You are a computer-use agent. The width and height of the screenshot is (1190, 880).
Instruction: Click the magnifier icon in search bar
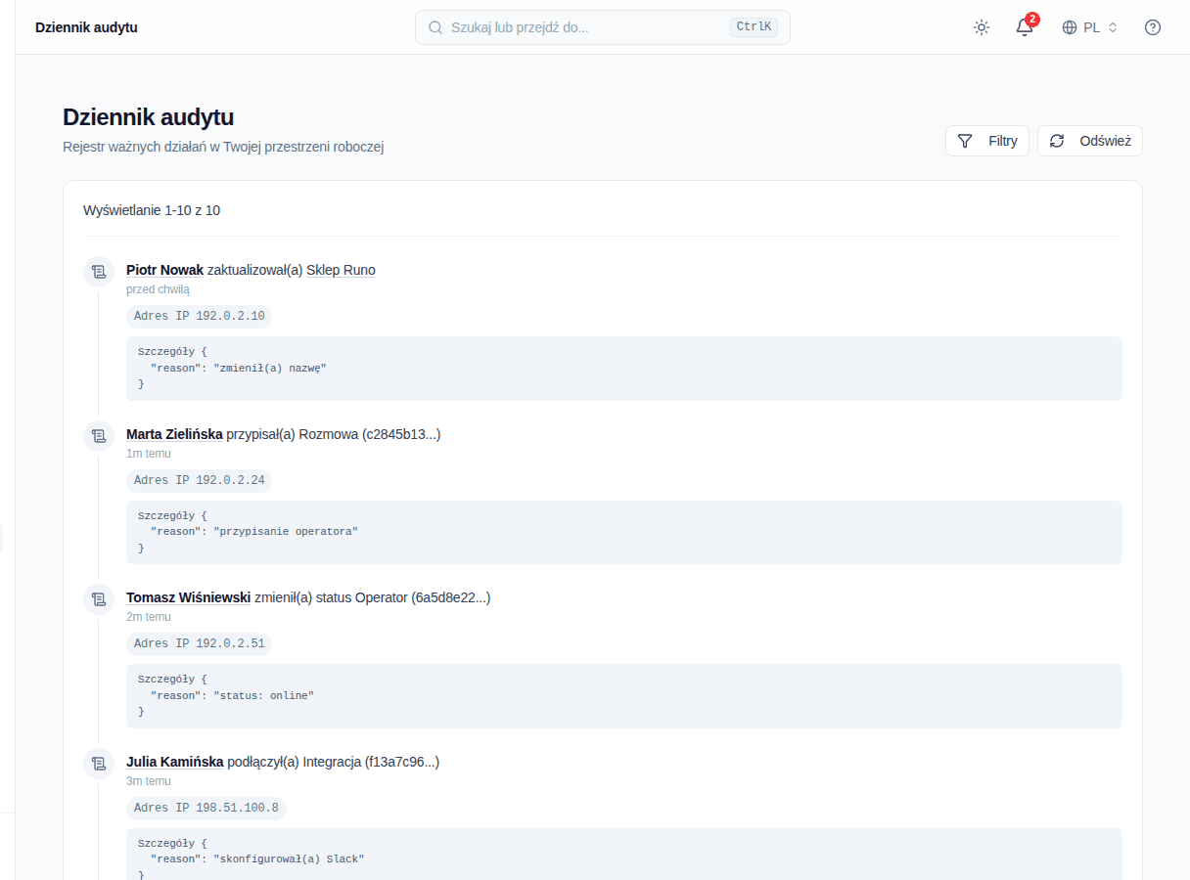(x=435, y=27)
